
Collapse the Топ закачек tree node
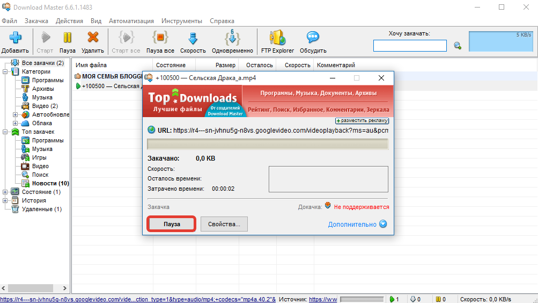point(5,132)
